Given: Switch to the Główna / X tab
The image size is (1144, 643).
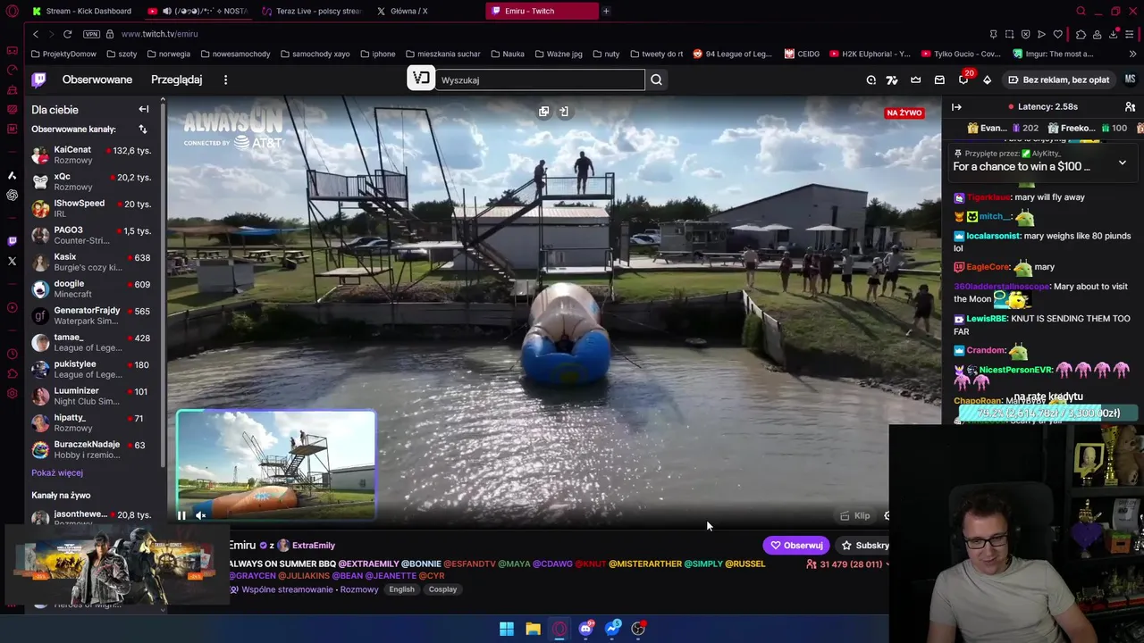Looking at the screenshot, I should (x=402, y=11).
